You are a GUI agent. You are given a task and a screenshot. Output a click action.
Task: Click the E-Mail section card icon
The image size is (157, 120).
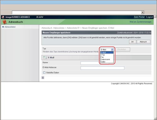(x=45, y=57)
